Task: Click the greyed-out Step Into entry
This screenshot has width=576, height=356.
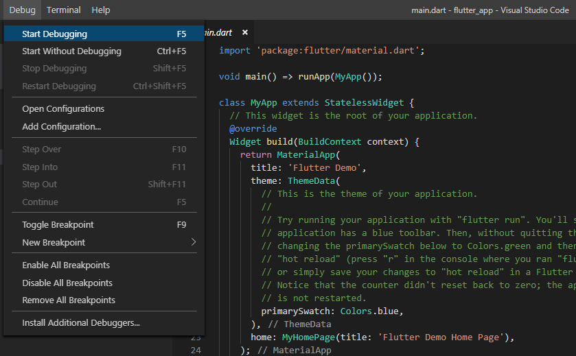Action: point(104,167)
